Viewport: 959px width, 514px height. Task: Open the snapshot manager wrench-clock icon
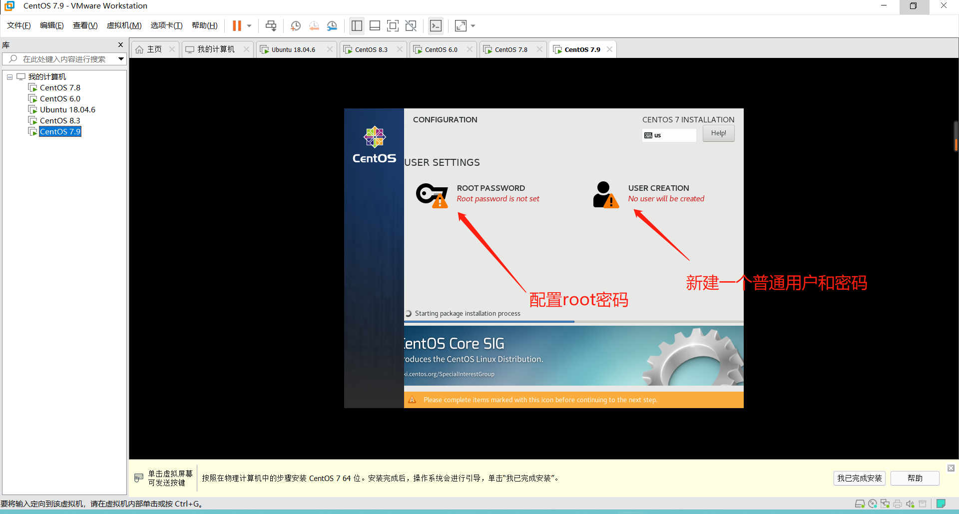332,25
